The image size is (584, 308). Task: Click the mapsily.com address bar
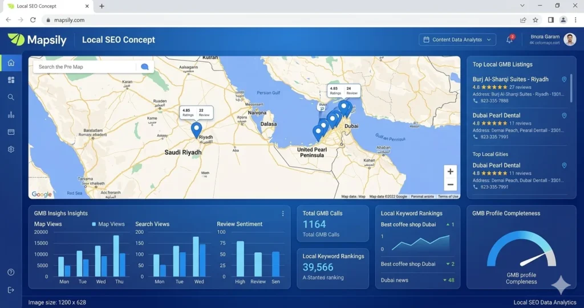(279, 20)
